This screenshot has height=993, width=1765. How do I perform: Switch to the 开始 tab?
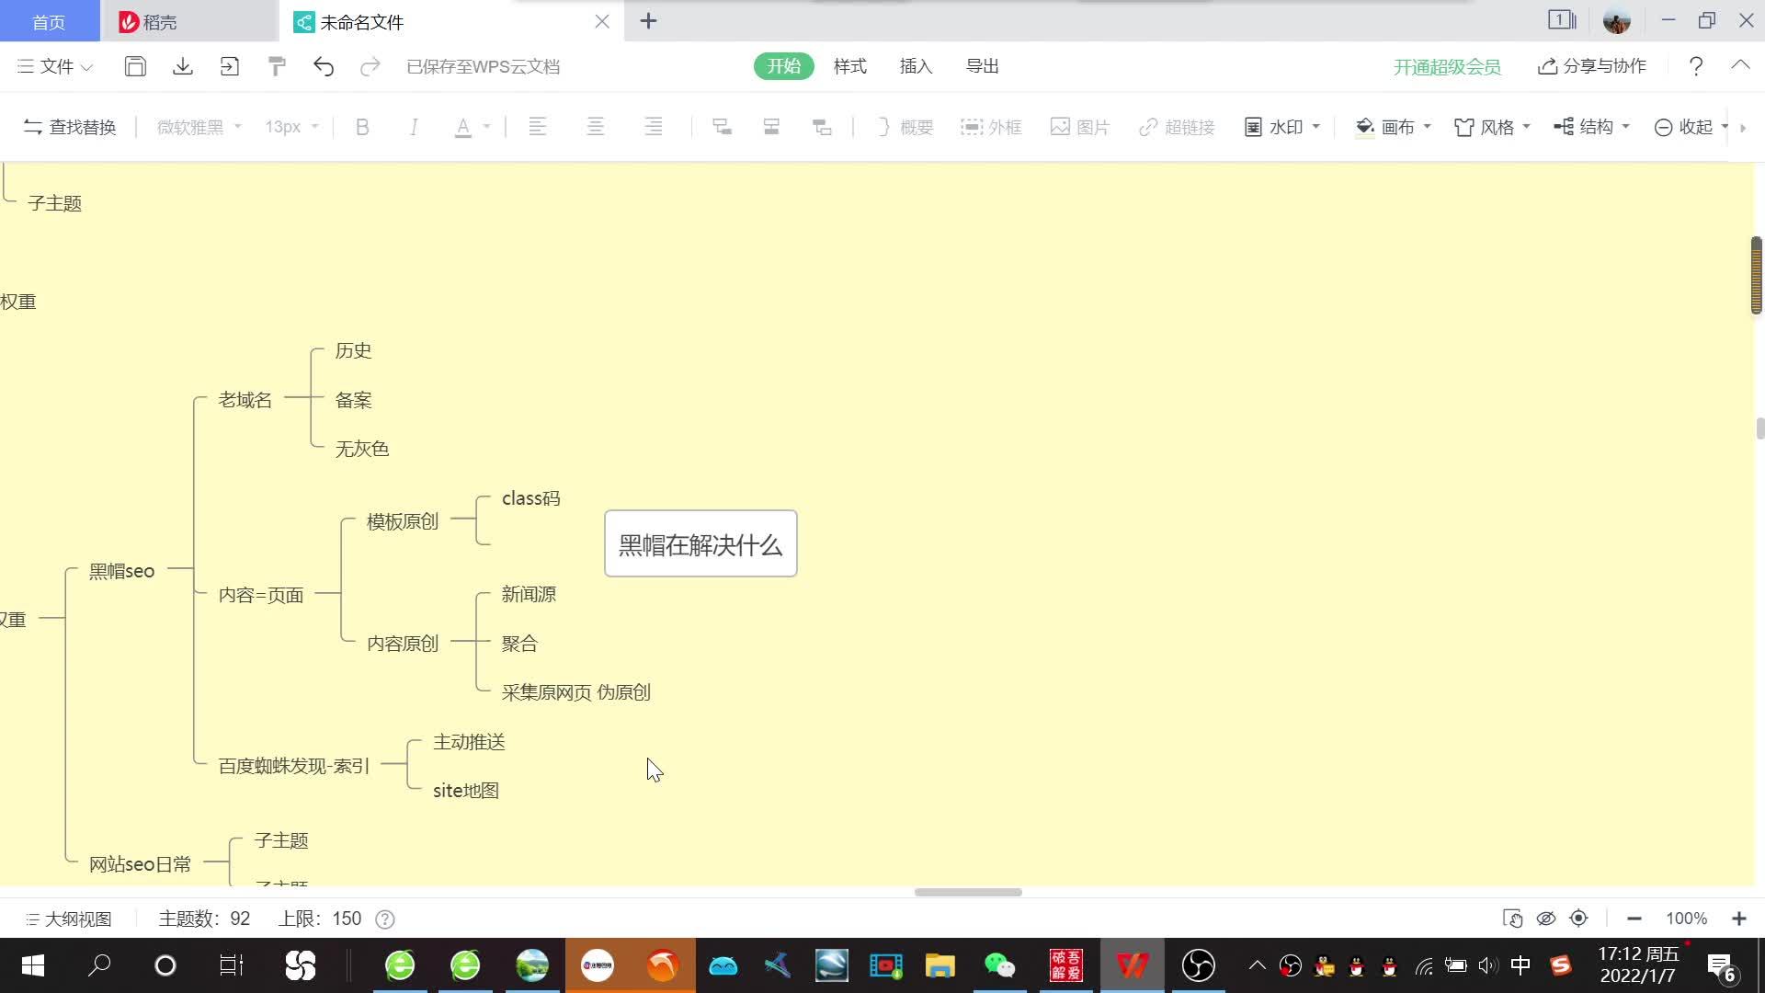784,66
